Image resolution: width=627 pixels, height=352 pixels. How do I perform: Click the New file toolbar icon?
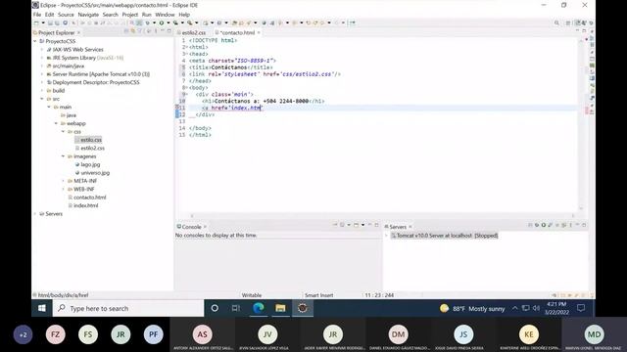pyautogui.click(x=37, y=23)
